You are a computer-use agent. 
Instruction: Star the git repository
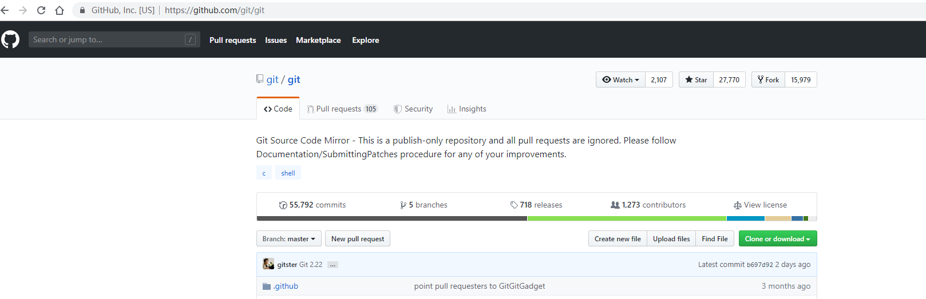(696, 79)
